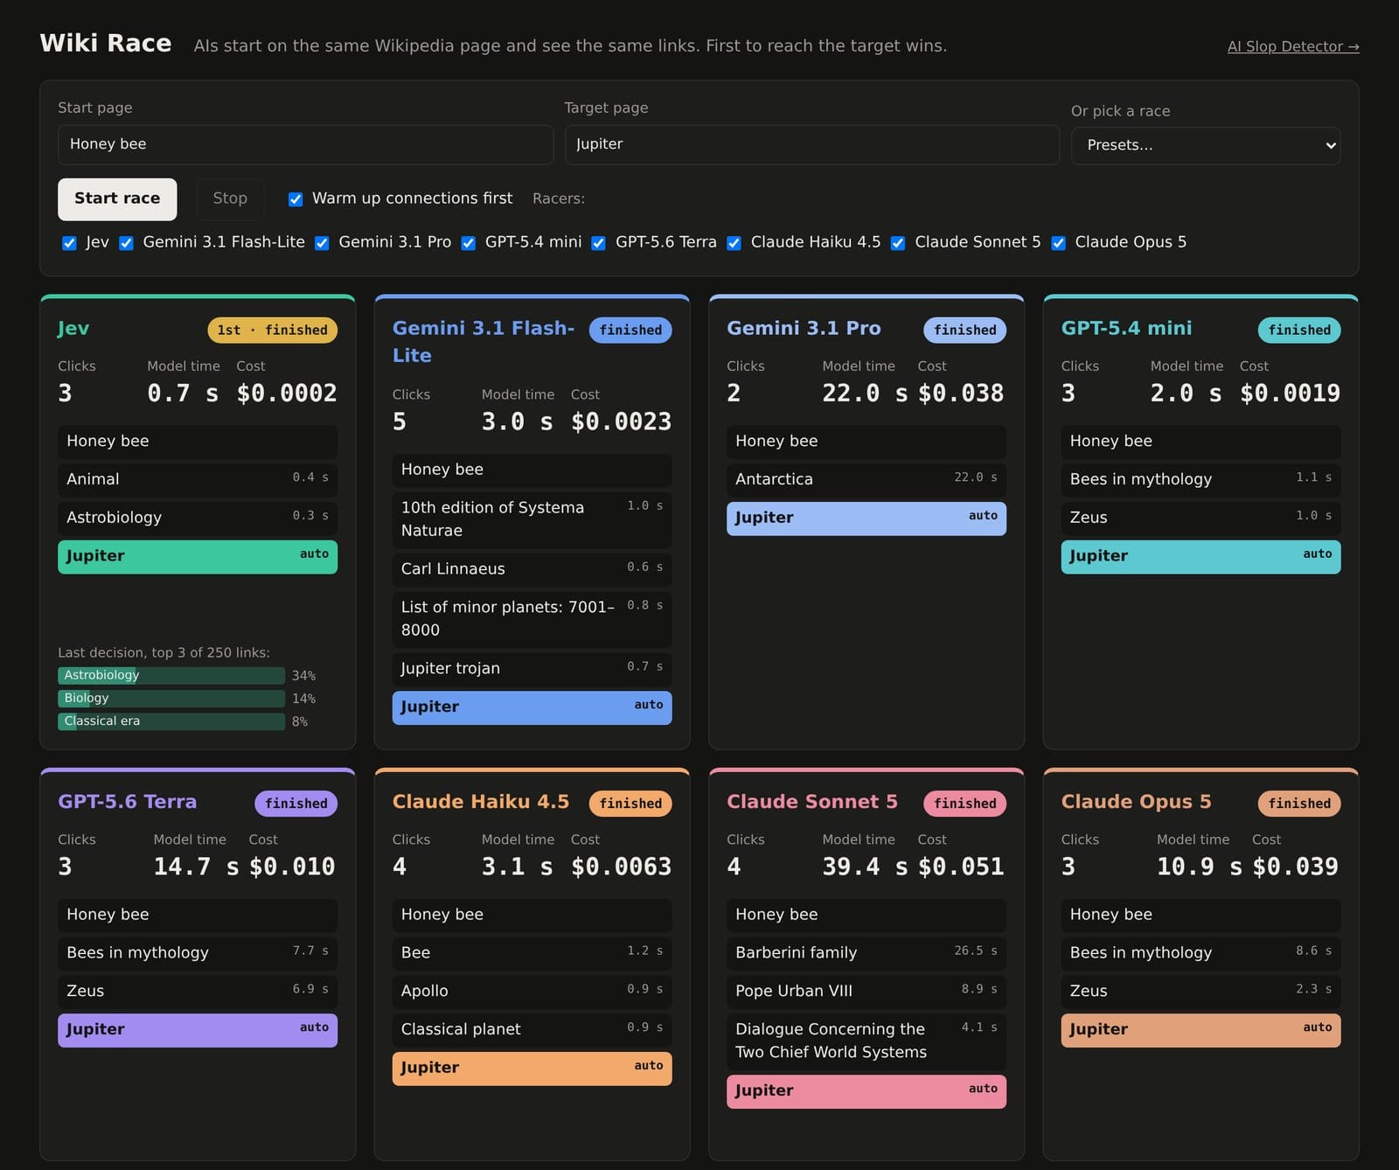This screenshot has width=1399, height=1170.
Task: Disable the Gemini 3.1 Pro racer checkbox
Action: [x=322, y=243]
